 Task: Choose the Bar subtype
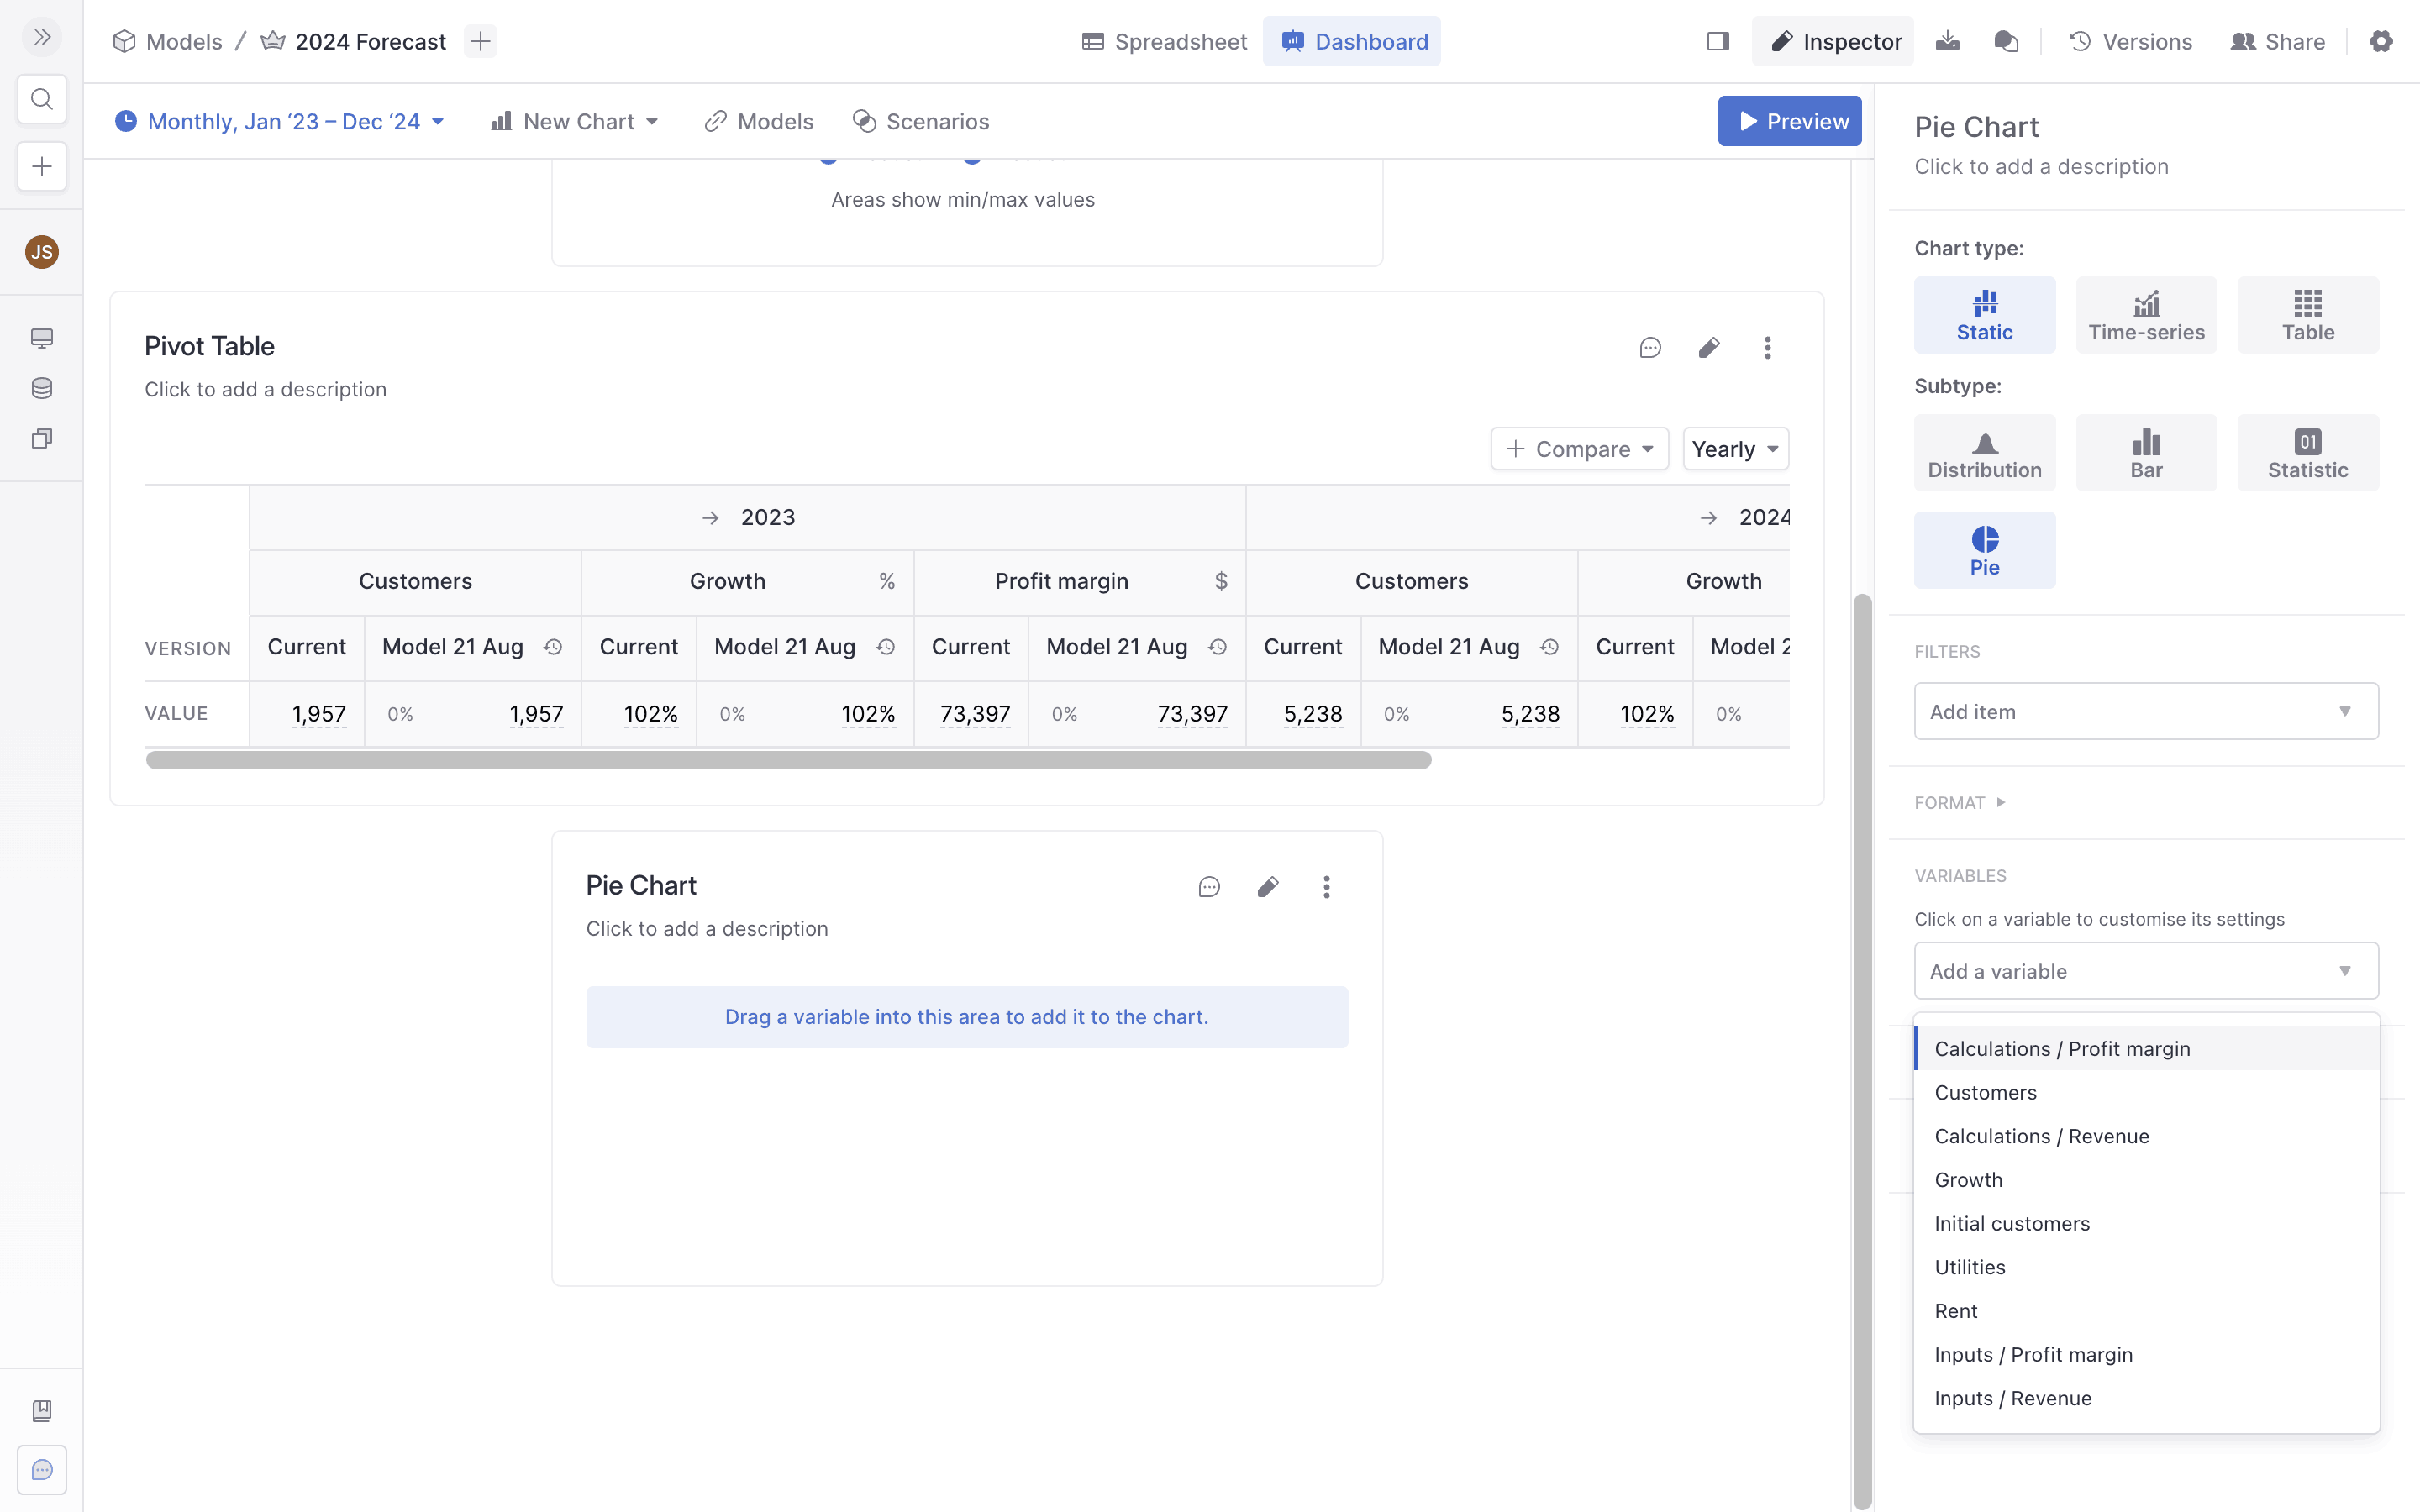2146,453
